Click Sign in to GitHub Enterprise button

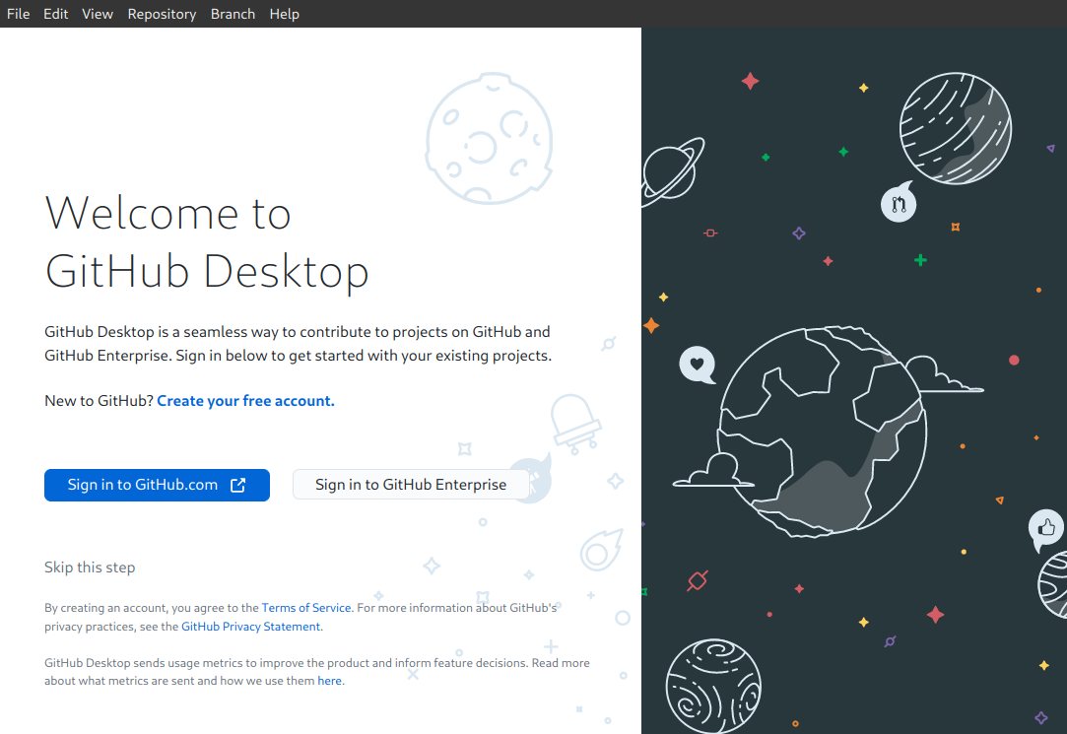pos(411,485)
